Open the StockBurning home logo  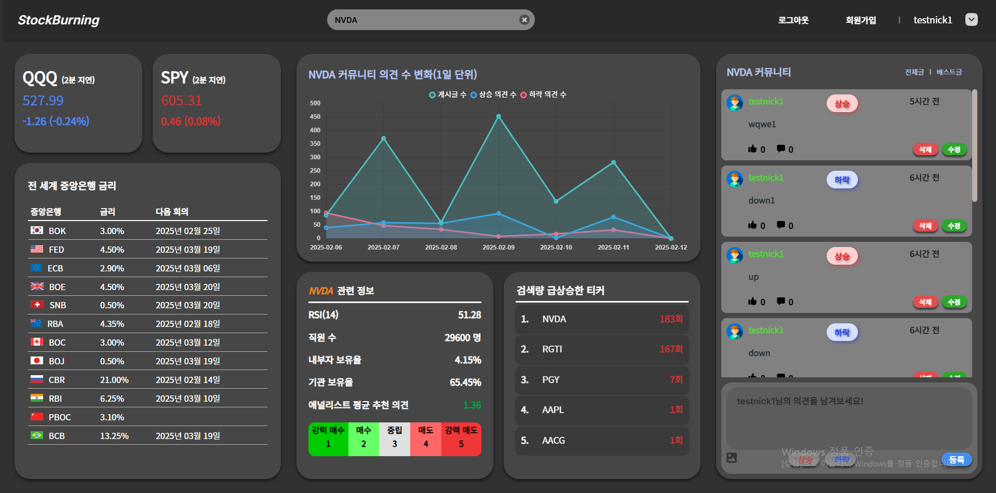click(59, 20)
